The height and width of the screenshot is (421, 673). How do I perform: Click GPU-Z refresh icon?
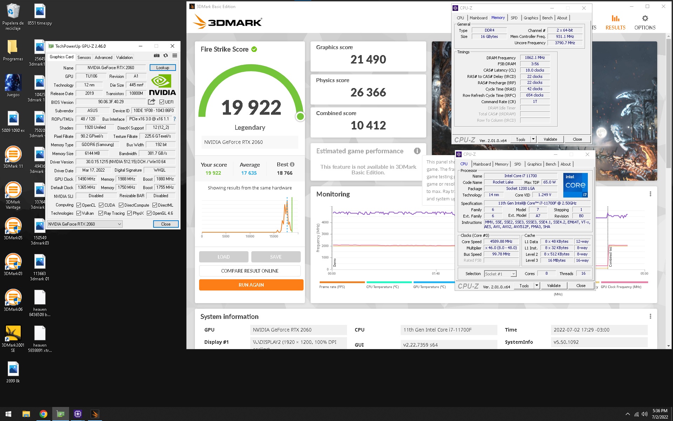coord(165,55)
